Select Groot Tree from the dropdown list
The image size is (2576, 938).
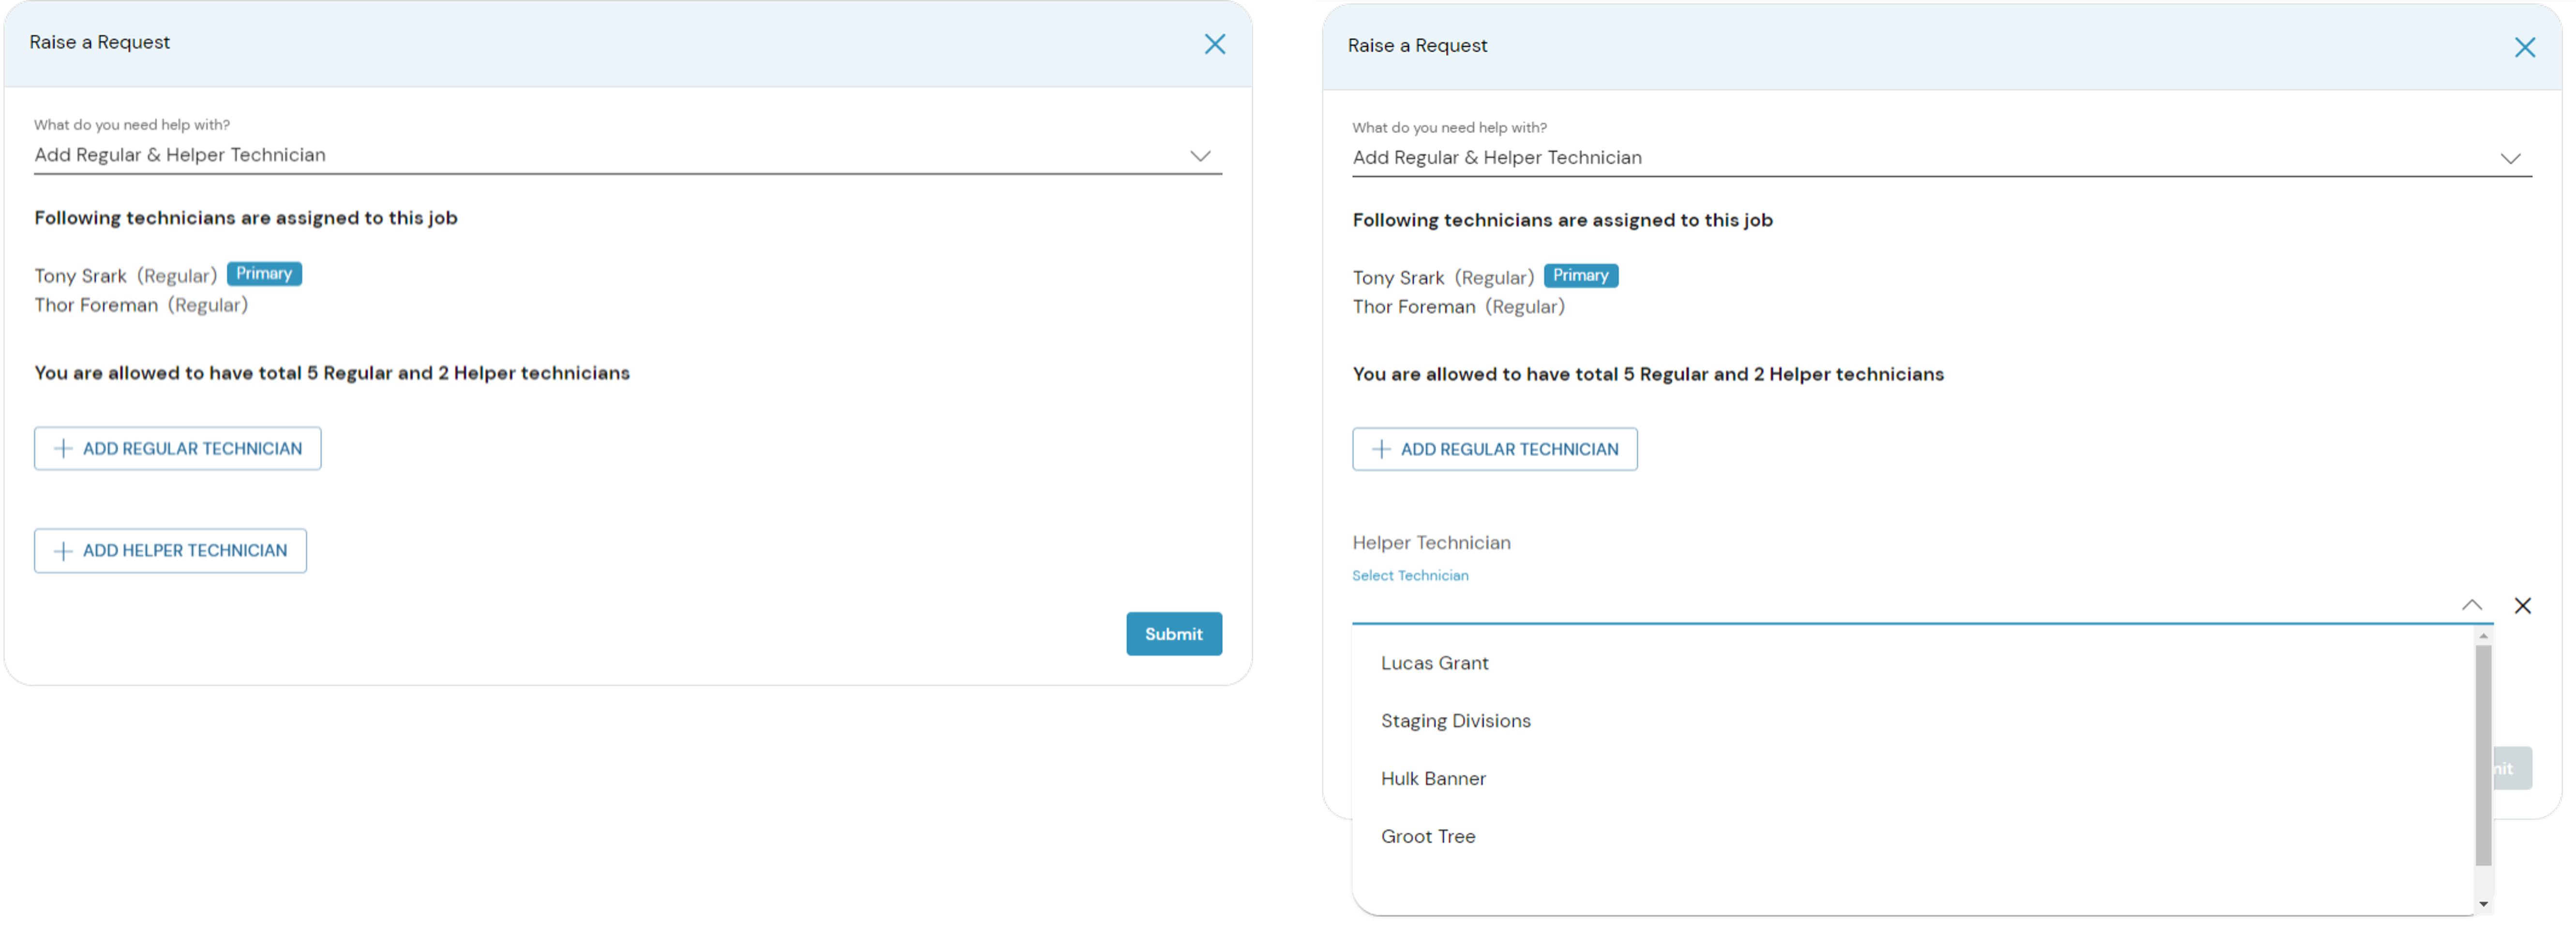click(1428, 836)
